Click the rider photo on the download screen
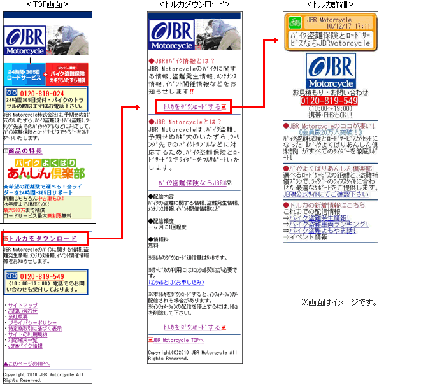This screenshot has height=384, width=428. point(218,34)
